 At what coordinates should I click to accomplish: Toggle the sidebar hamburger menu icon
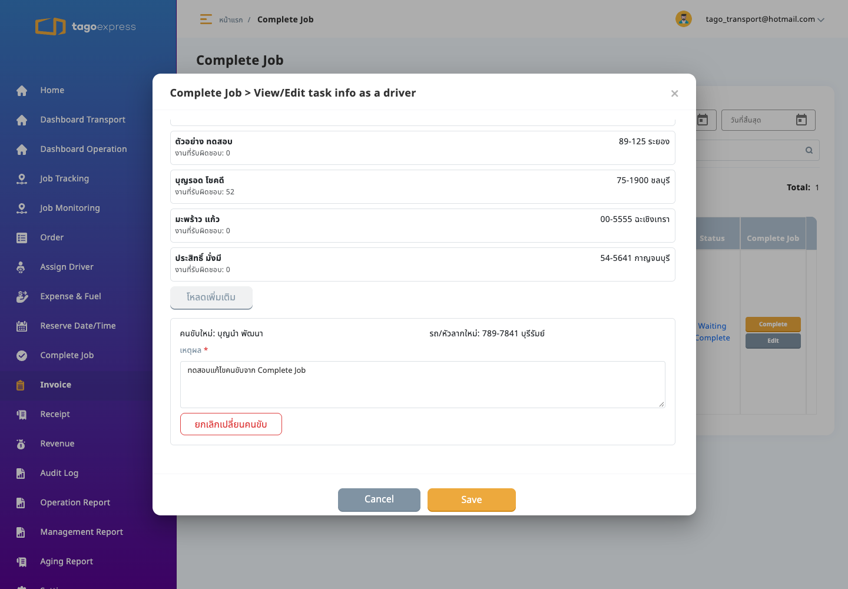pyautogui.click(x=206, y=19)
